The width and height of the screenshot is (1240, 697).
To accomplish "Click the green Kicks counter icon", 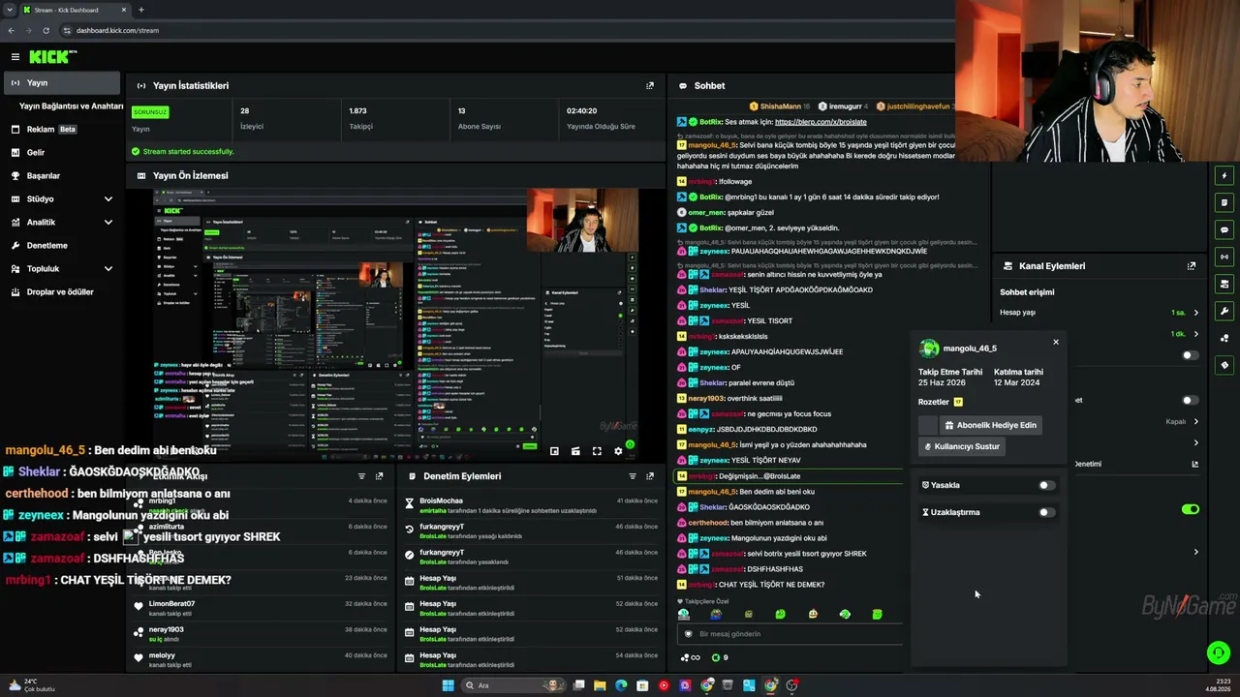I will click(716, 657).
